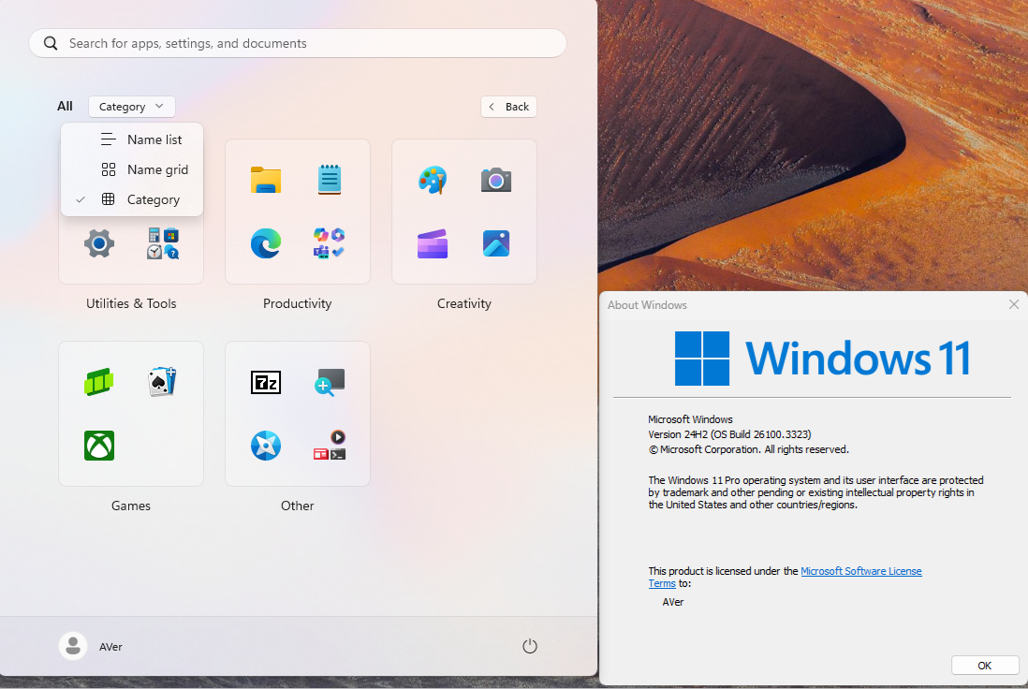Select Name list view option
The height and width of the screenshot is (689, 1028).
point(132,139)
